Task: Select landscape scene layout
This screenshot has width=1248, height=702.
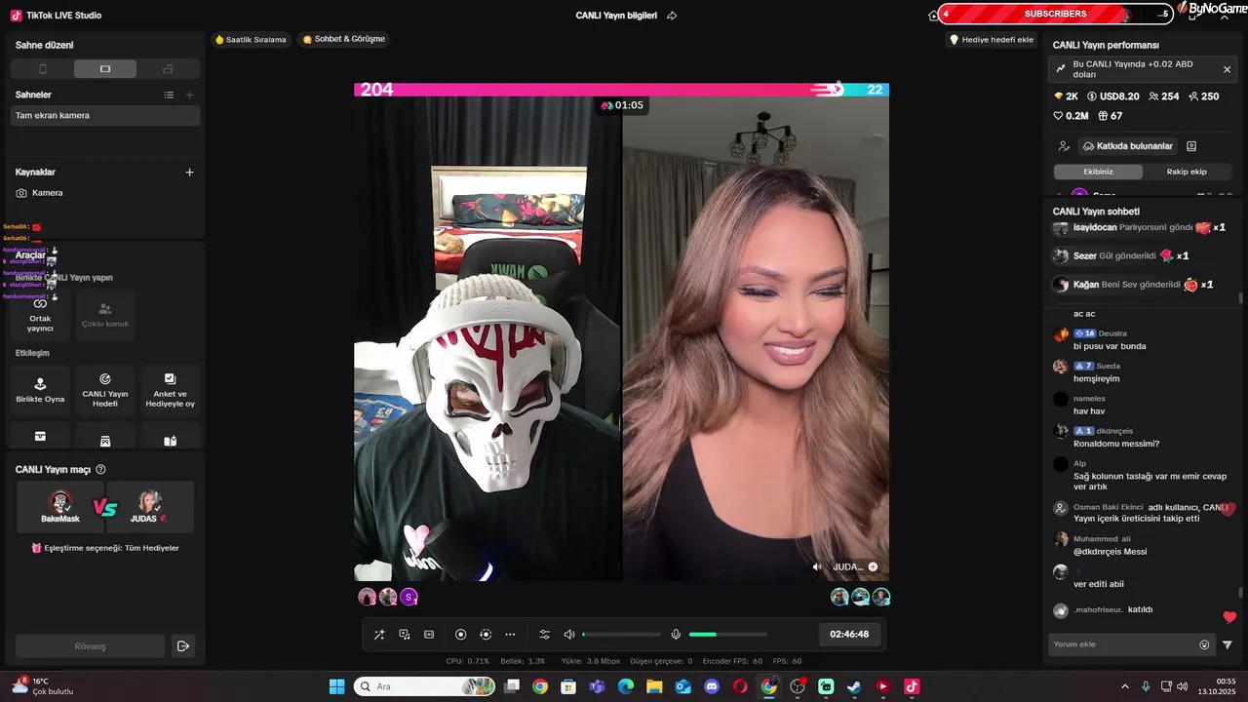Action: [105, 69]
